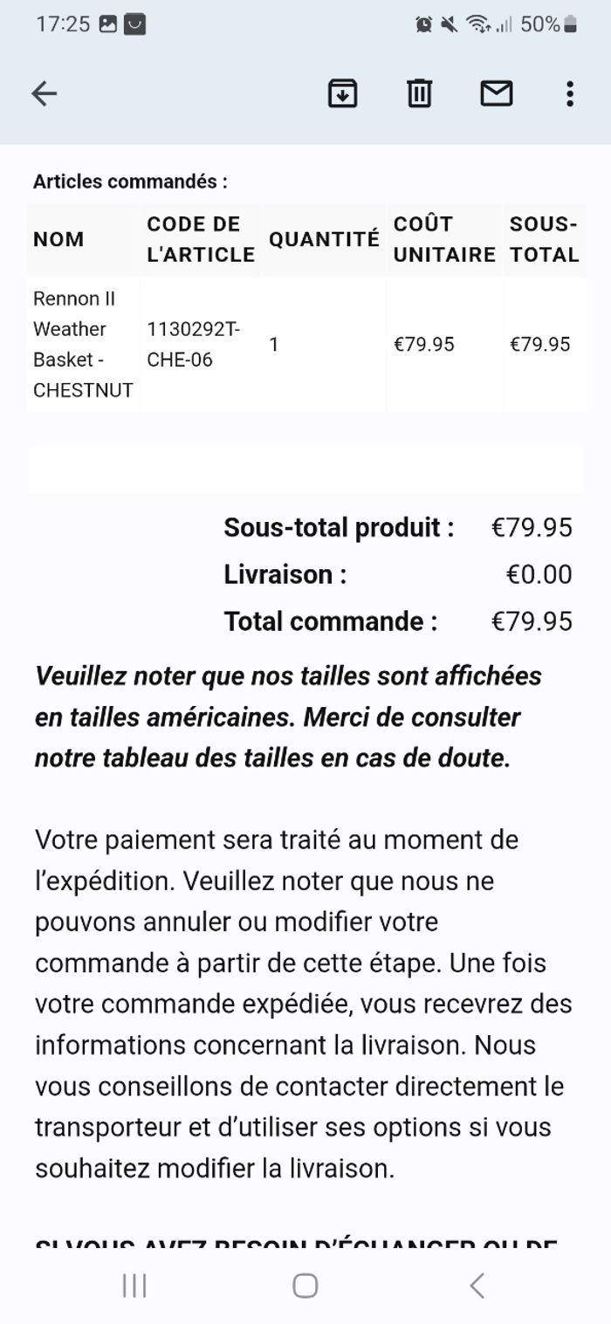The height and width of the screenshot is (1324, 611).
Task: Tap the muted sound status icon
Action: (450, 24)
